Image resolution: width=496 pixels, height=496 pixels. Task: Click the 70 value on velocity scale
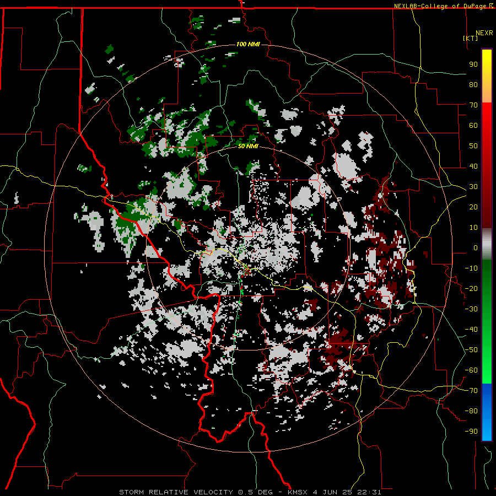coord(473,105)
